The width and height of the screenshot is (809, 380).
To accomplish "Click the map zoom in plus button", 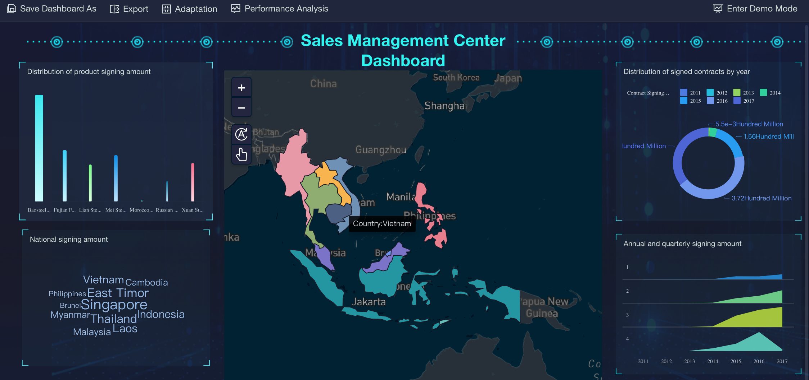I will [x=241, y=88].
